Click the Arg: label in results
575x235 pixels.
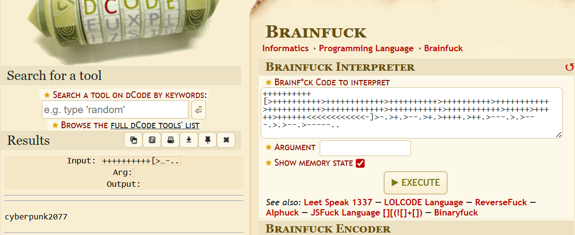(x=123, y=173)
